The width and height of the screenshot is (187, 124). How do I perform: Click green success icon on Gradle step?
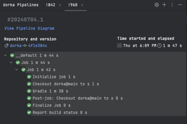29,91
